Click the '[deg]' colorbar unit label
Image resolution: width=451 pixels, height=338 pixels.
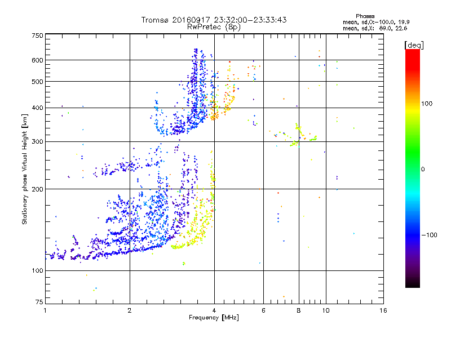(414, 45)
